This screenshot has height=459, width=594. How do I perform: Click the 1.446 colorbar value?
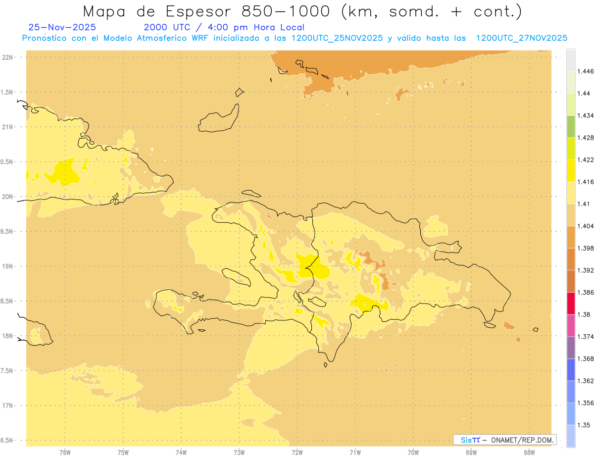[x=585, y=71]
